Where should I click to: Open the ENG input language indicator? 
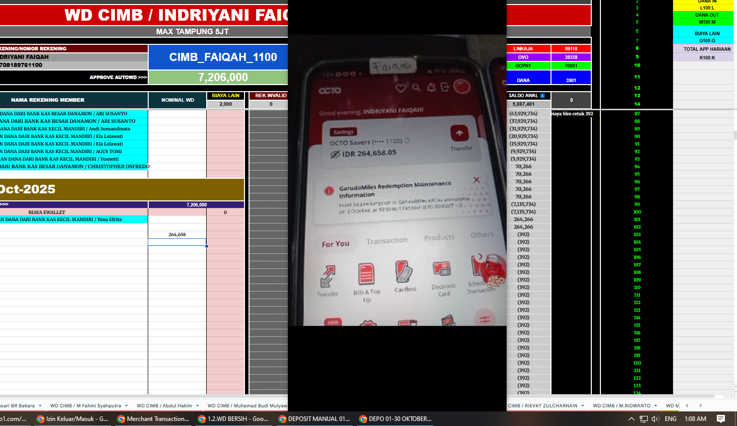(x=670, y=418)
